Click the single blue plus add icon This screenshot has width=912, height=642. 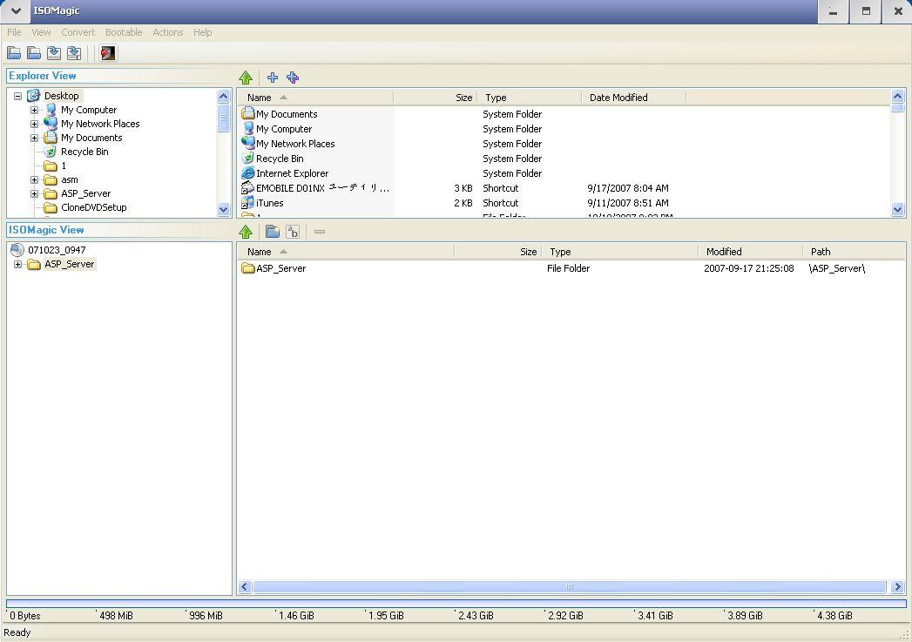click(272, 78)
